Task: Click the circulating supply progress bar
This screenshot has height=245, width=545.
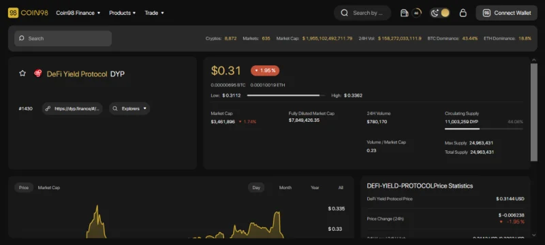Action: pos(484,129)
